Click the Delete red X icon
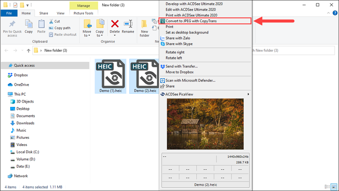The image size is (339, 191). point(115,24)
